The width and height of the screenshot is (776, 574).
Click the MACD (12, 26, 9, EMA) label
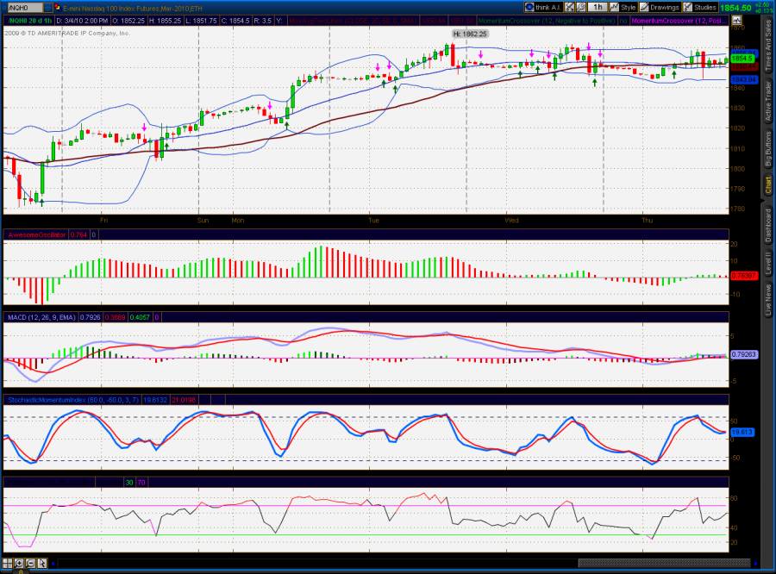[41, 317]
